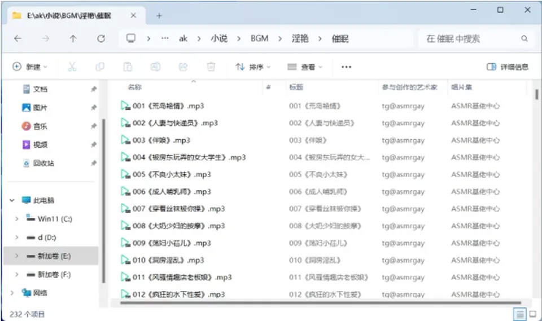
Task: Click the mp3 icon of file 011
Action: point(125,277)
